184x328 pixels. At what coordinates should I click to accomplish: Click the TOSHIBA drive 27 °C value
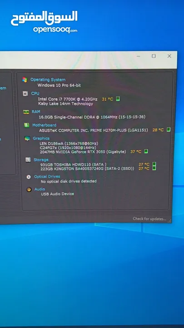pyautogui.click(x=144, y=164)
